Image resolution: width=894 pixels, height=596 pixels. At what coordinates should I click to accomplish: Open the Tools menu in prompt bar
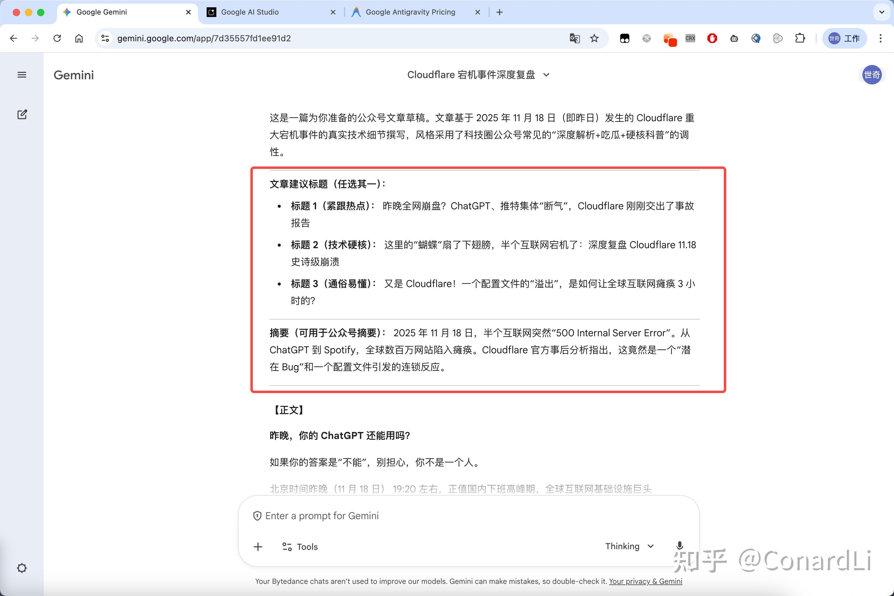(x=300, y=546)
